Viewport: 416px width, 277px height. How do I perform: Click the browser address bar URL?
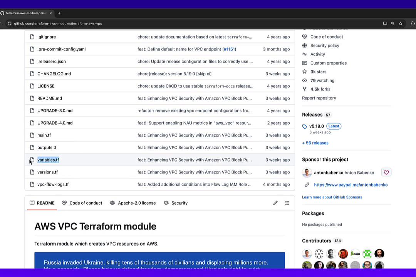(58, 23)
